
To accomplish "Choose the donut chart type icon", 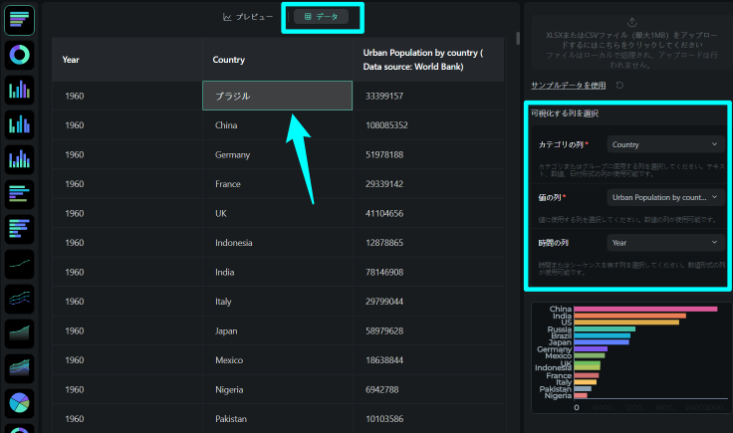I will click(20, 54).
